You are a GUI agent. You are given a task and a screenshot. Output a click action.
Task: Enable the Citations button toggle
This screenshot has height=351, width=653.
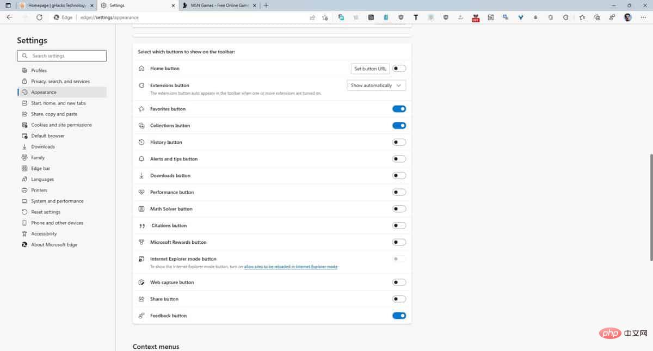click(x=399, y=225)
